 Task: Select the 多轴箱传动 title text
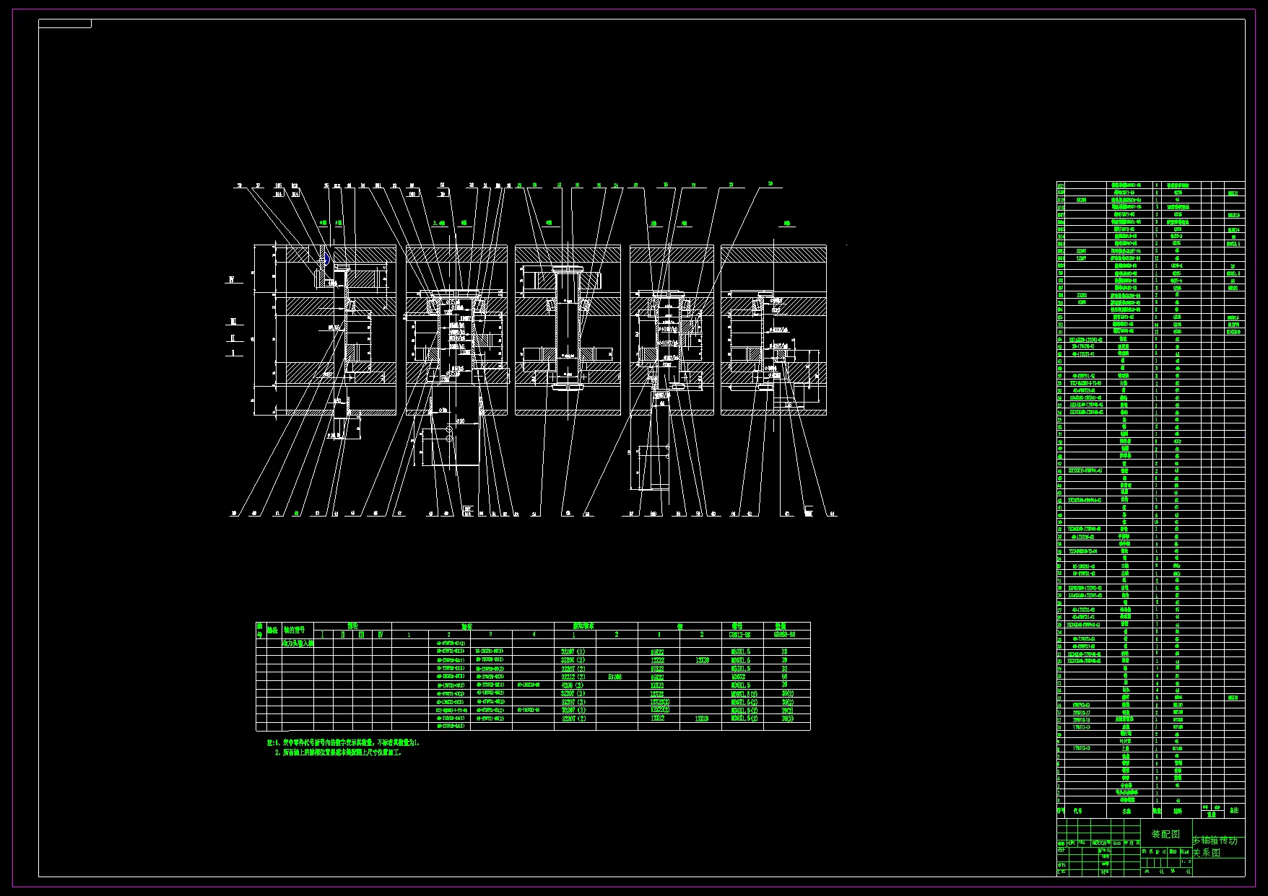pyautogui.click(x=1215, y=840)
